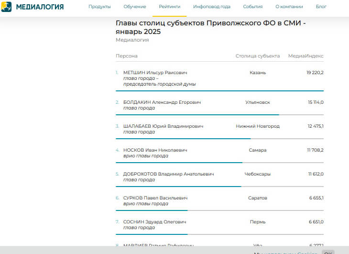Click ШАЛАБАЕВ Юрий Владимирович row
The width and height of the screenshot is (349, 254).
pos(163,126)
